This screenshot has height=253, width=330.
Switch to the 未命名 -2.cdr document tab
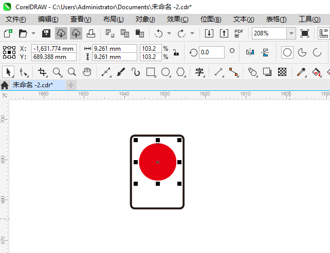(x=33, y=85)
